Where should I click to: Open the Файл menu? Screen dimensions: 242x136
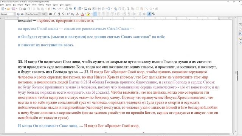coord(2,5)
